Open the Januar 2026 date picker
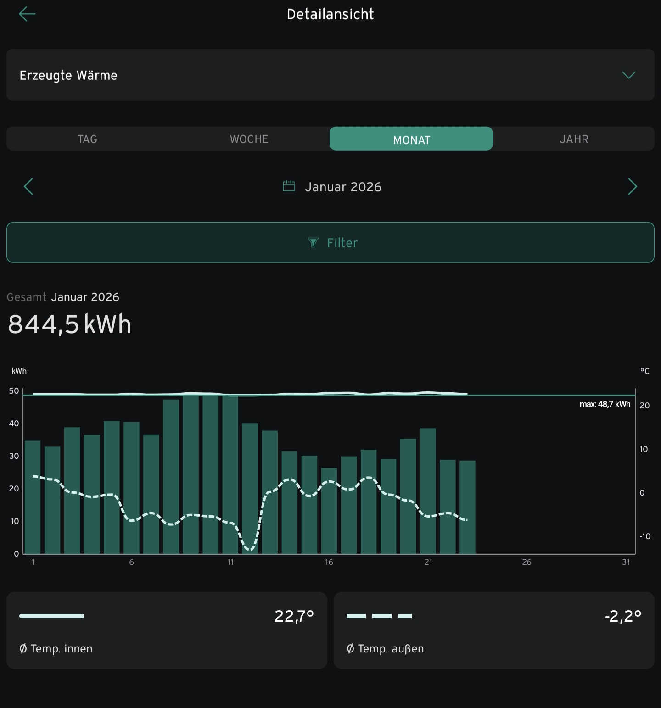The width and height of the screenshot is (661, 708). (343, 187)
